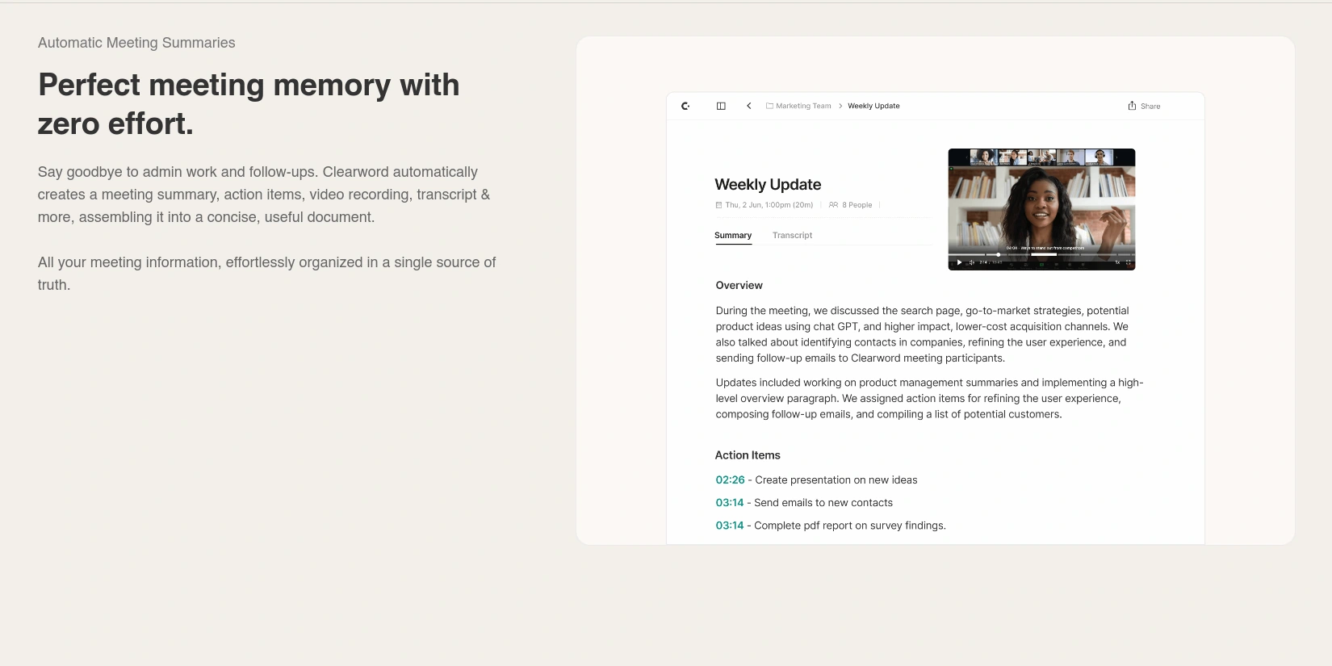Viewport: 1332px width, 666px height.
Task: Toggle the sidebar panel icon
Action: click(721, 106)
